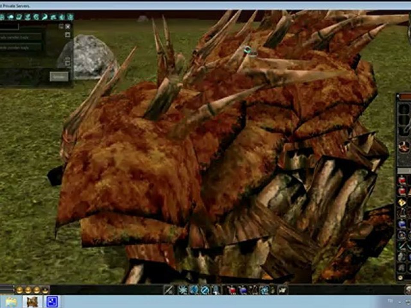This screenshot has width=411, height=308.
Task: Click the down arrow of the panel list scrollbar
Action: (x=68, y=62)
